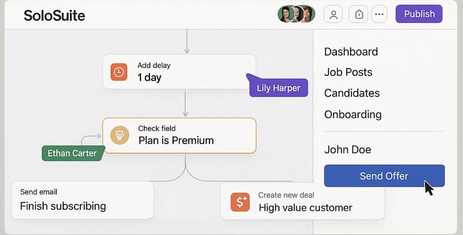Click the Send Offer button

click(384, 176)
